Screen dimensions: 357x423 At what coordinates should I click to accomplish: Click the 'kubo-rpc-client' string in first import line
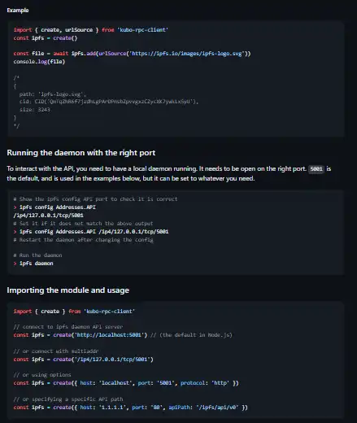pyautogui.click(x=142, y=30)
